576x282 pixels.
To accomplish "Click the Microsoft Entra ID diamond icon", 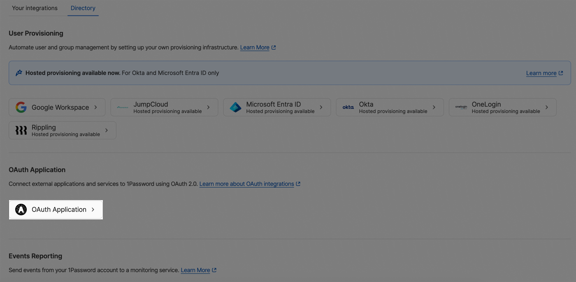I will pyautogui.click(x=235, y=107).
